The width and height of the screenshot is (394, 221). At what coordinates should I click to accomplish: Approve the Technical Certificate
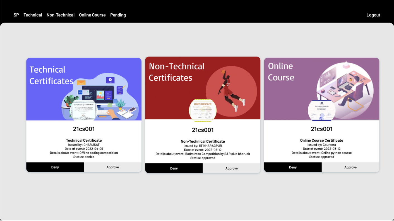112,167
